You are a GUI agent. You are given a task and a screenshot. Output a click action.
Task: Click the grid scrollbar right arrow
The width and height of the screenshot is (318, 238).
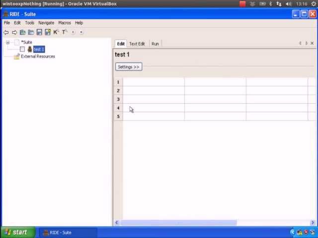pos(313,223)
